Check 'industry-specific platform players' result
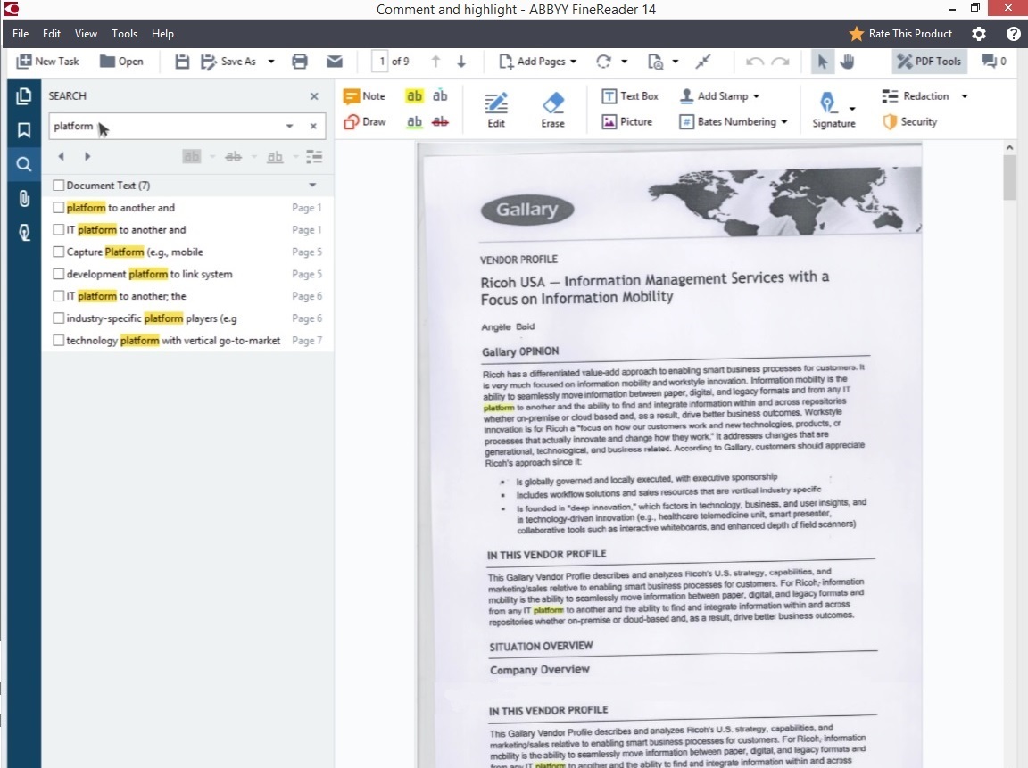The image size is (1028, 768). [58, 318]
